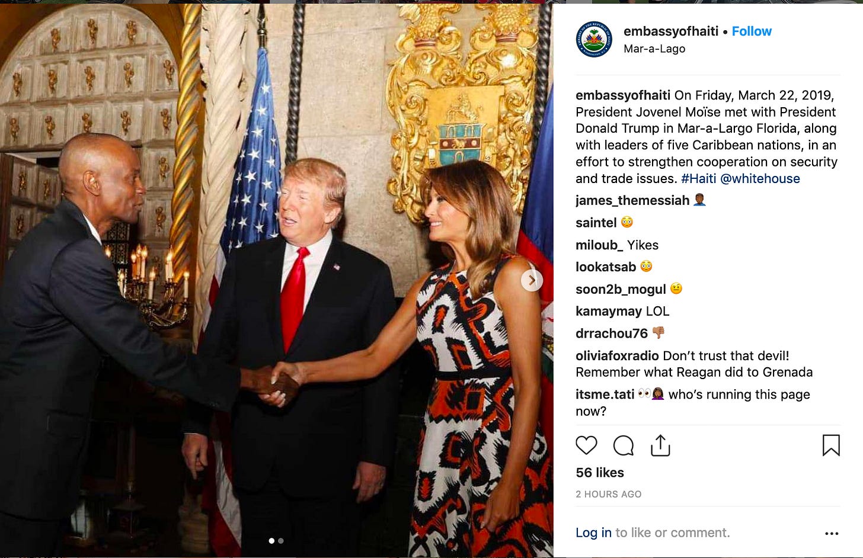The height and width of the screenshot is (558, 863).
Task: Visit the @whitehouse mention link
Action: point(760,178)
